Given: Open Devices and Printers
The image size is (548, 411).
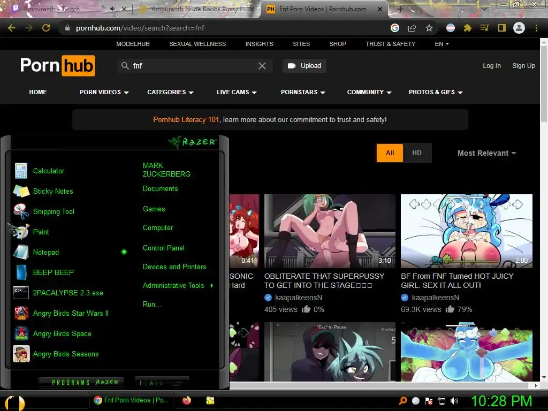Looking at the screenshot, I should pyautogui.click(x=174, y=267).
